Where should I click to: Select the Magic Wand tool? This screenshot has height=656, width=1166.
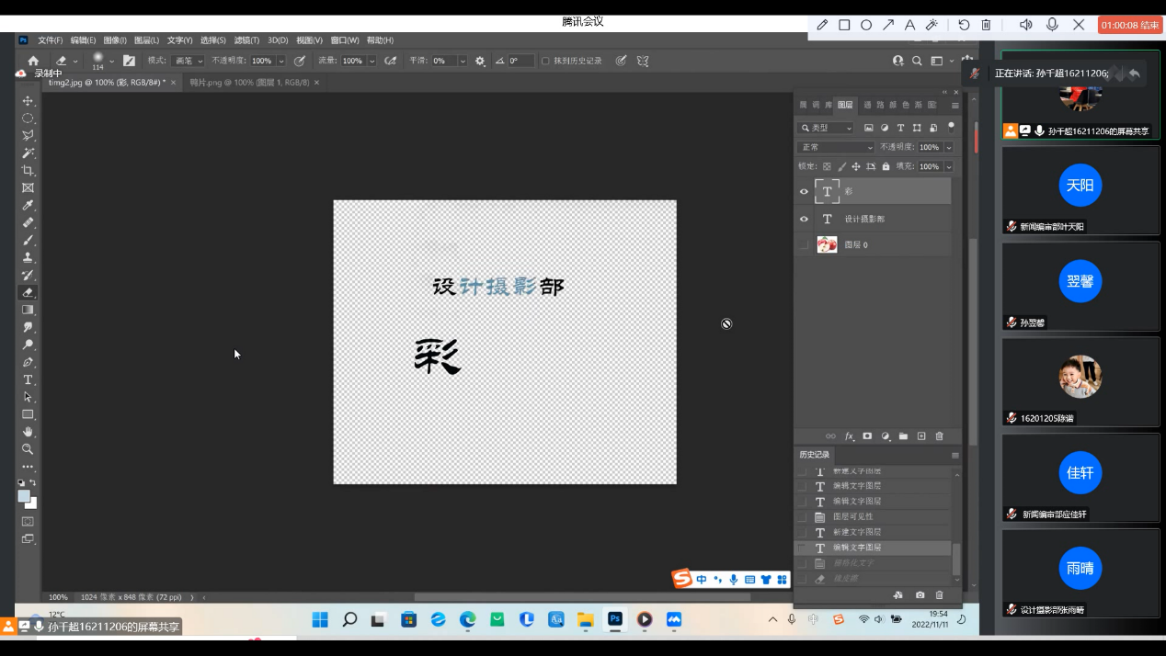point(28,153)
